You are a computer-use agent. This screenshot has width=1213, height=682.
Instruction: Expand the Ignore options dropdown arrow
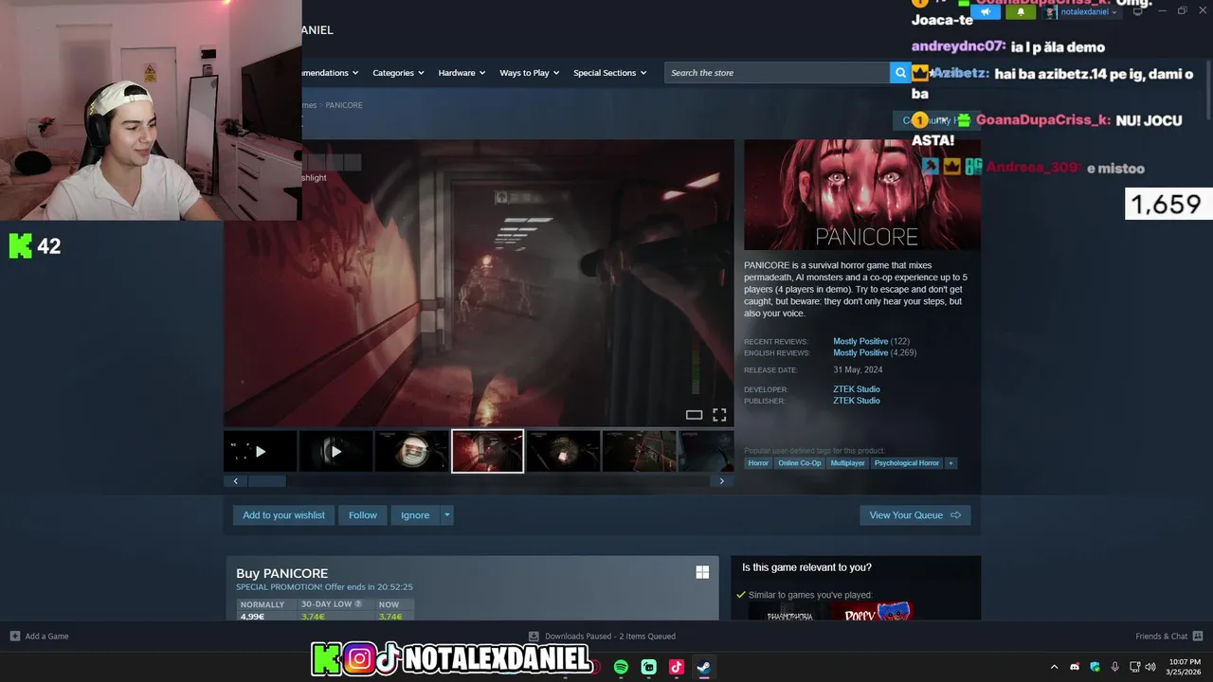pyautogui.click(x=446, y=515)
